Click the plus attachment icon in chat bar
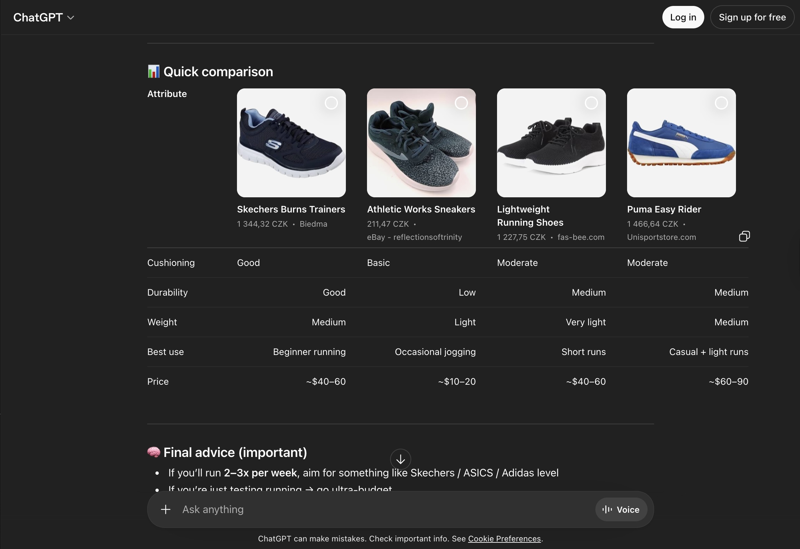Screen dimensions: 800x549 166,509
